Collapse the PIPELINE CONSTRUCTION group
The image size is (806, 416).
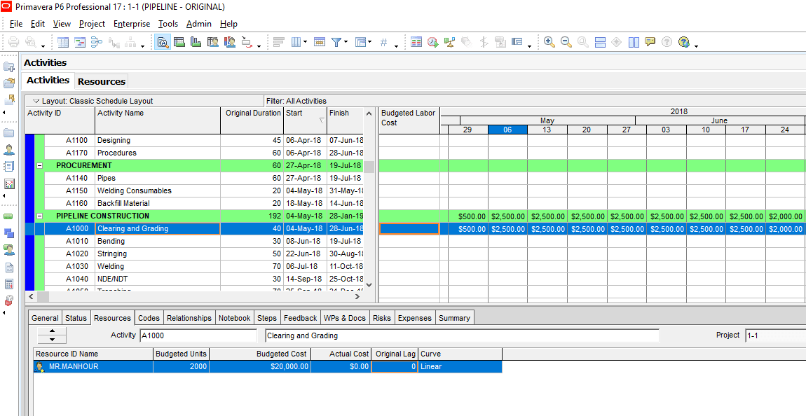point(39,216)
